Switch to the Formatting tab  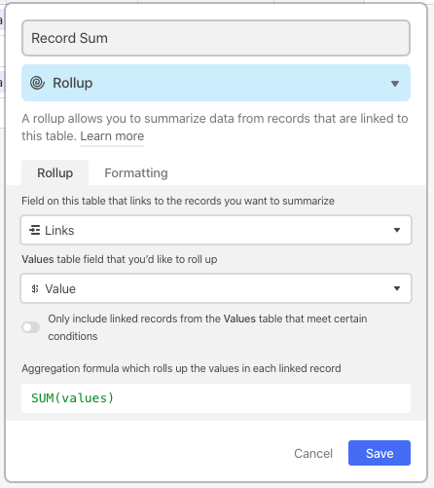pos(136,173)
